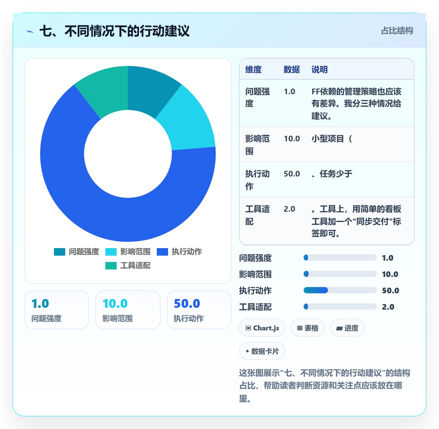439x429 pixels.
Task: Click the 表格 tag button
Action: pos(308,328)
